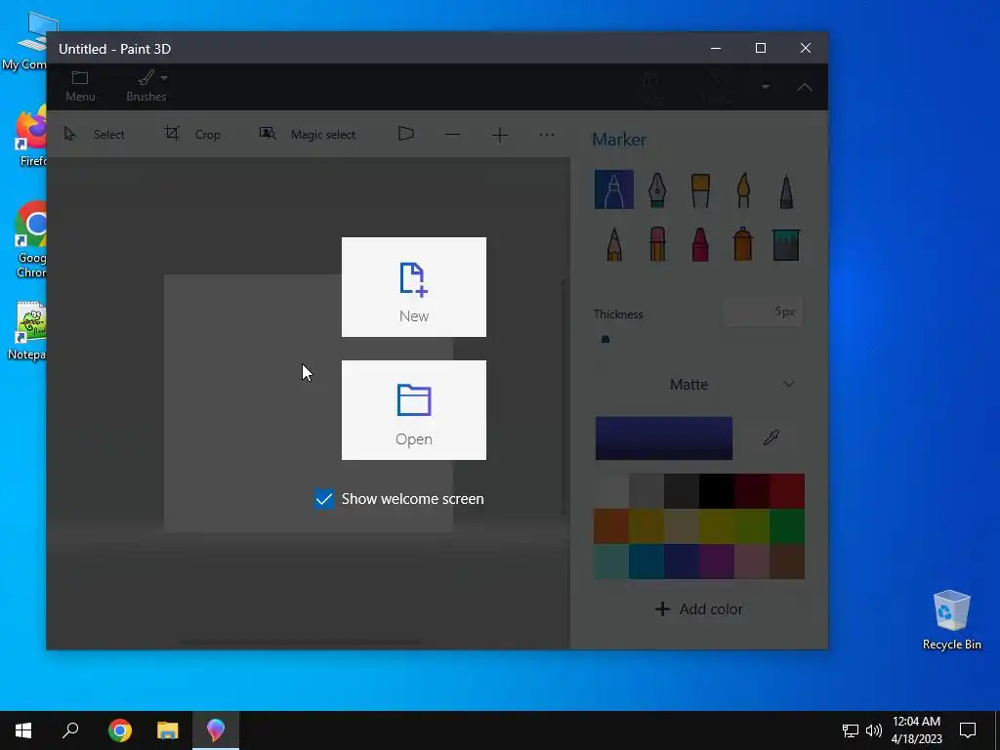
Task: Launch Chrome from the taskbar
Action: (120, 730)
